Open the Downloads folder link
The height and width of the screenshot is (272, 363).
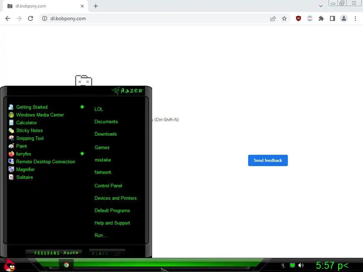pyautogui.click(x=106, y=134)
